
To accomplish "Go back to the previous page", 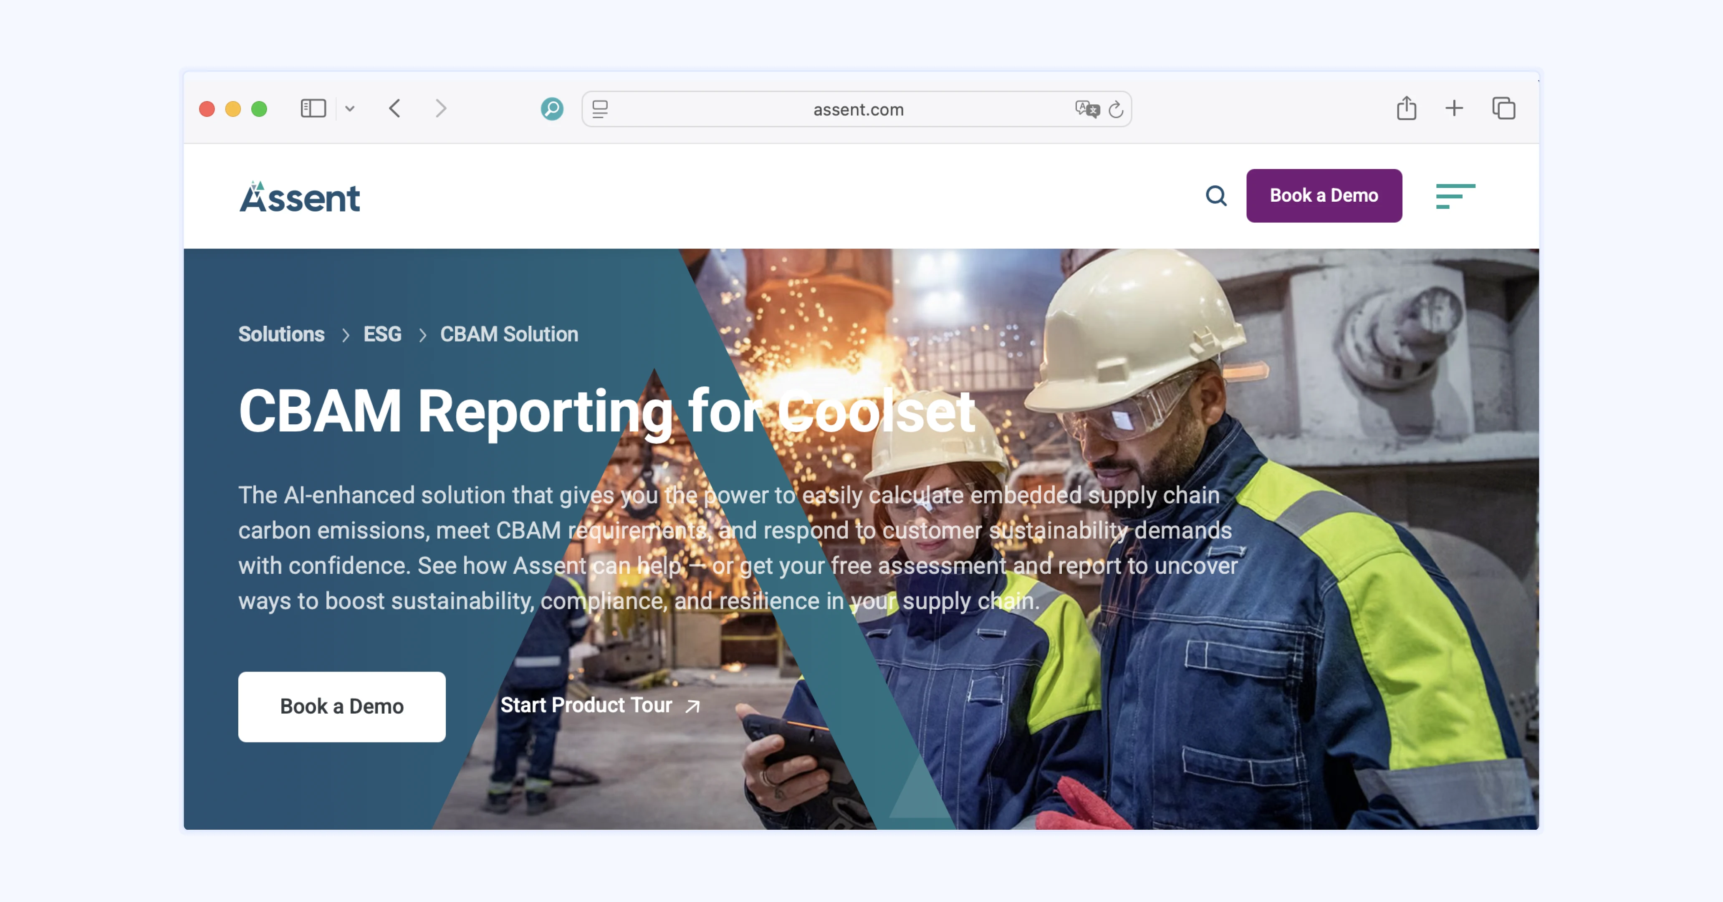I will [394, 109].
